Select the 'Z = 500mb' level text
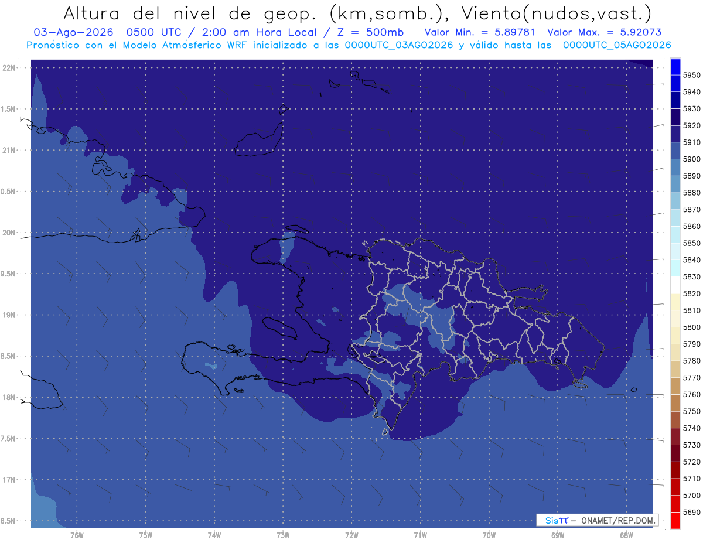This screenshot has height=543, width=703. [370, 32]
